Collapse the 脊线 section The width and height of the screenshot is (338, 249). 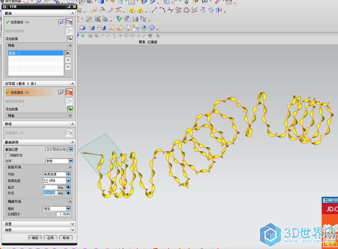(73, 124)
